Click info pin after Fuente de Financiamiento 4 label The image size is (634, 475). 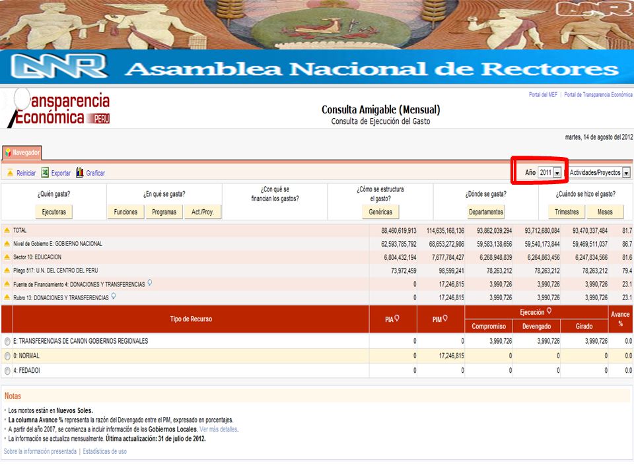150,283
